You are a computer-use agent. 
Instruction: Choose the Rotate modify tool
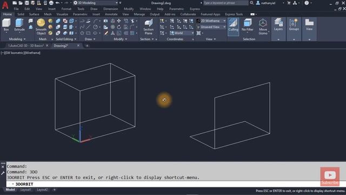coord(119,27)
